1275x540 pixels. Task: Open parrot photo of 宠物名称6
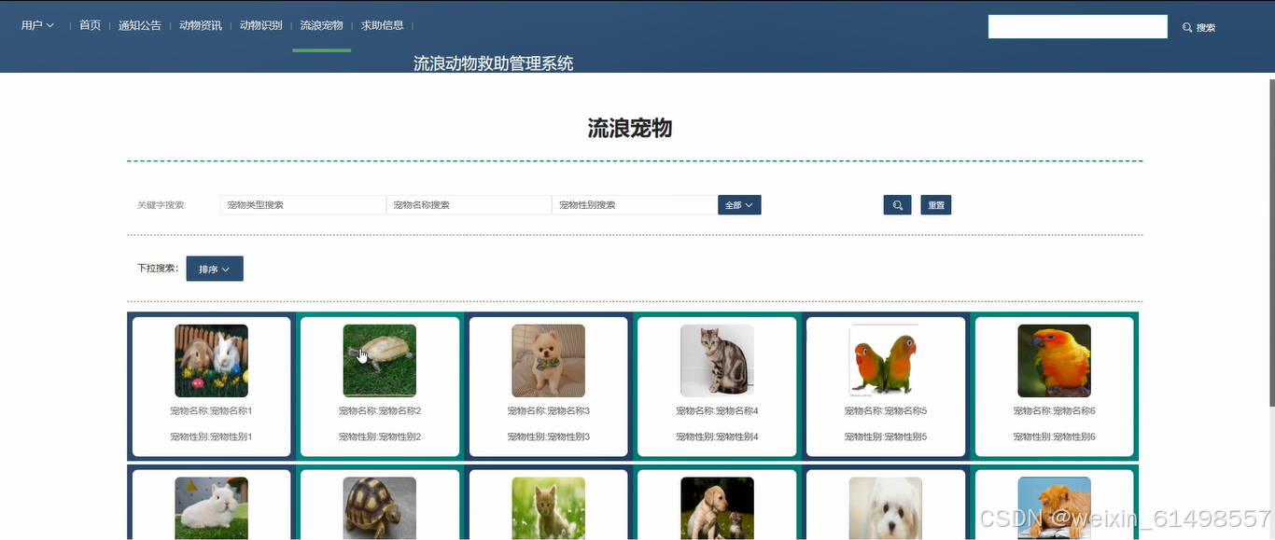click(x=1055, y=361)
